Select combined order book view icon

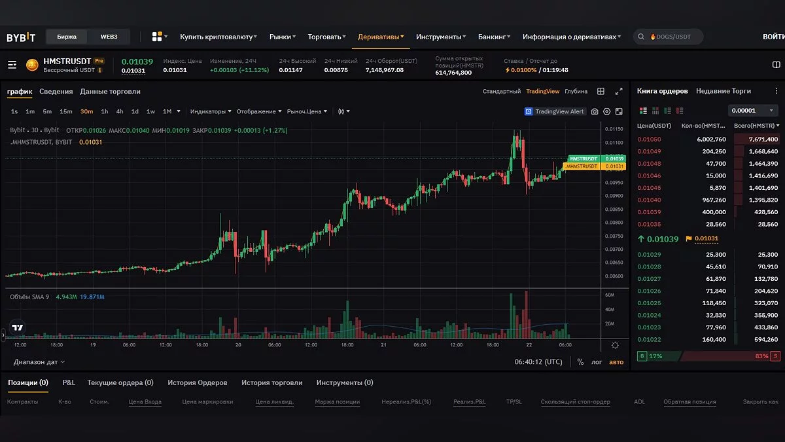(x=643, y=111)
